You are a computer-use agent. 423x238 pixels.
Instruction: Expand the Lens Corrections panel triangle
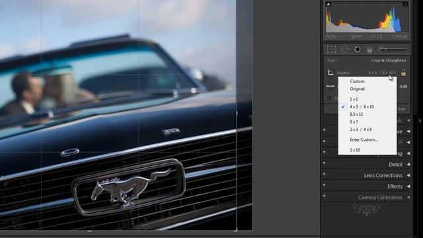click(x=408, y=175)
